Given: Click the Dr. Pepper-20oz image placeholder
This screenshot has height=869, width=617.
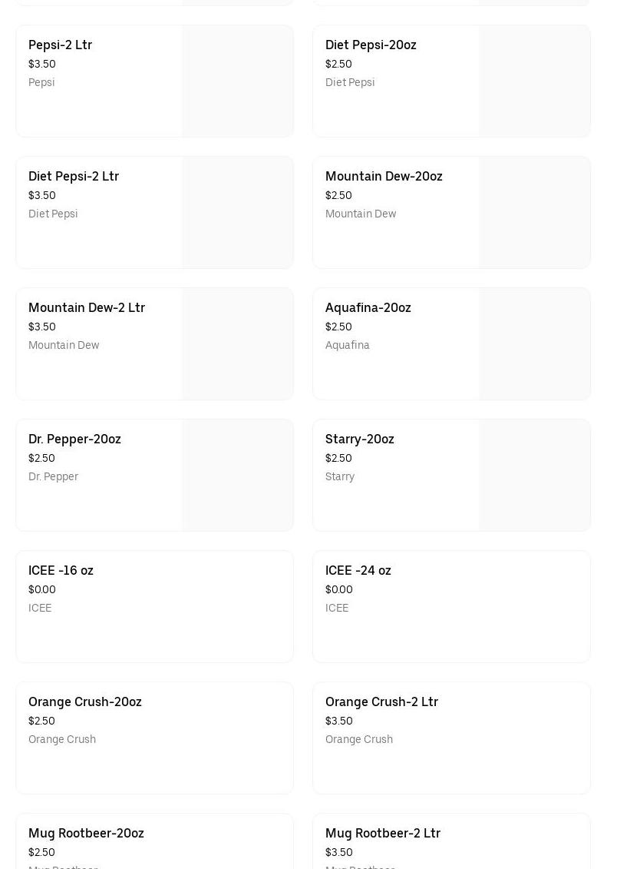Looking at the screenshot, I should click(x=238, y=476).
